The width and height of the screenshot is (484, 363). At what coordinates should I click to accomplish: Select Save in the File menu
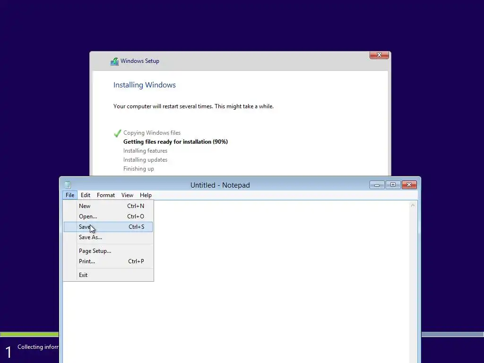click(x=108, y=227)
